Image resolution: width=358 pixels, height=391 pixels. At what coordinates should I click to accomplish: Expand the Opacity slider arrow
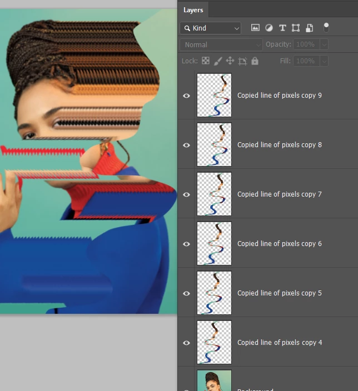click(x=324, y=45)
